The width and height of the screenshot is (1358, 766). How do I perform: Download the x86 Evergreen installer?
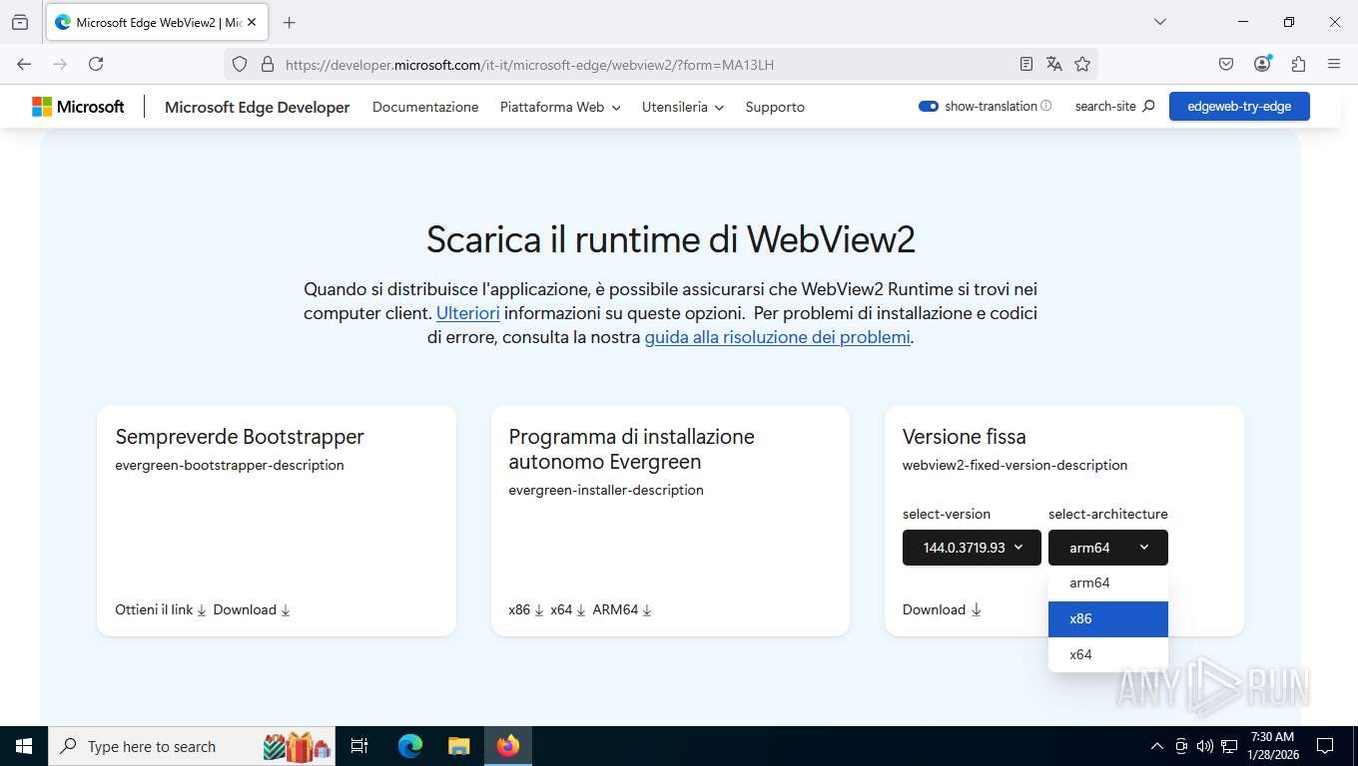[x=526, y=609]
